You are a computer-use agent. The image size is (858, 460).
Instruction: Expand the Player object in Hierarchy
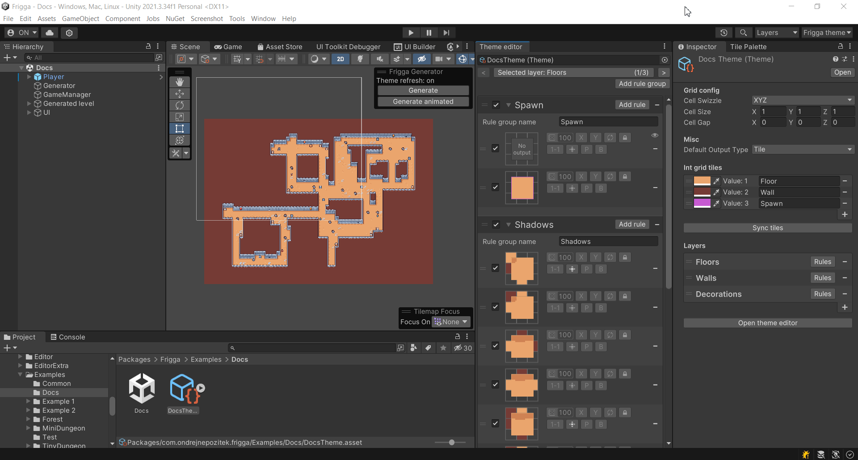[29, 77]
